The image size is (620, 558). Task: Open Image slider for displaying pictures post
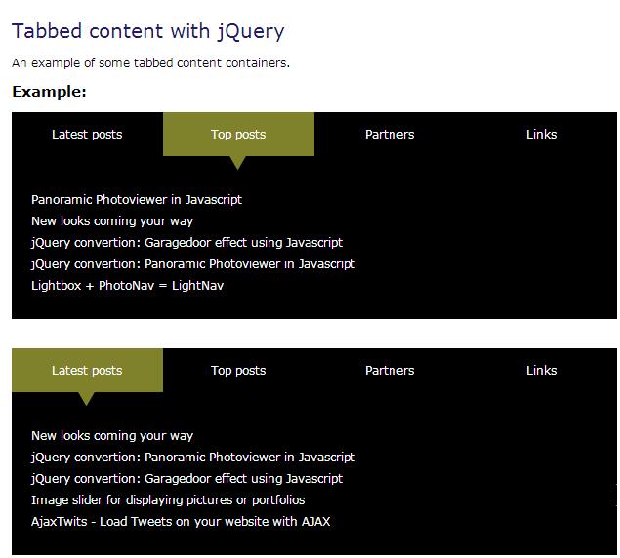click(x=168, y=499)
